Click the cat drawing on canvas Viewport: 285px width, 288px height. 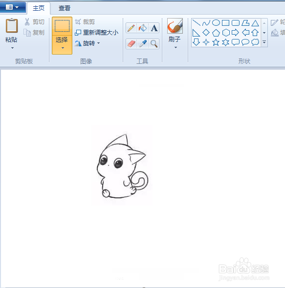122,166
